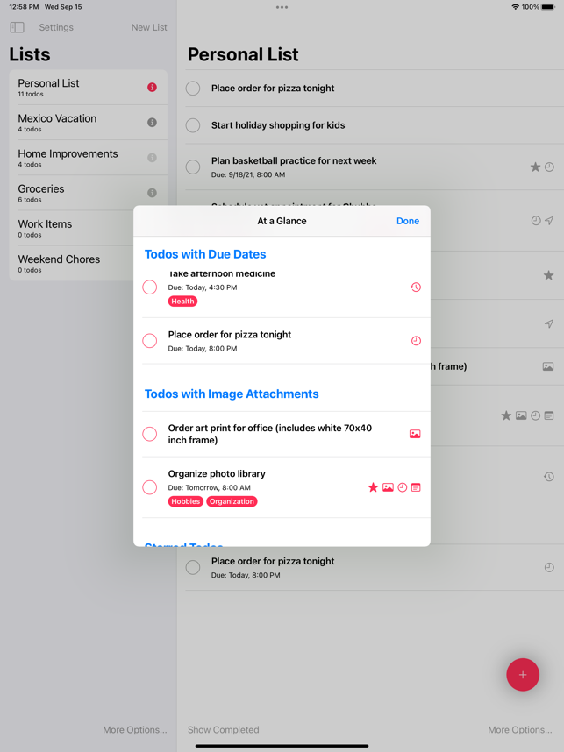The width and height of the screenshot is (564, 752).
Task: Complete the bottom Place order for pizza tonight row
Action: (193, 568)
